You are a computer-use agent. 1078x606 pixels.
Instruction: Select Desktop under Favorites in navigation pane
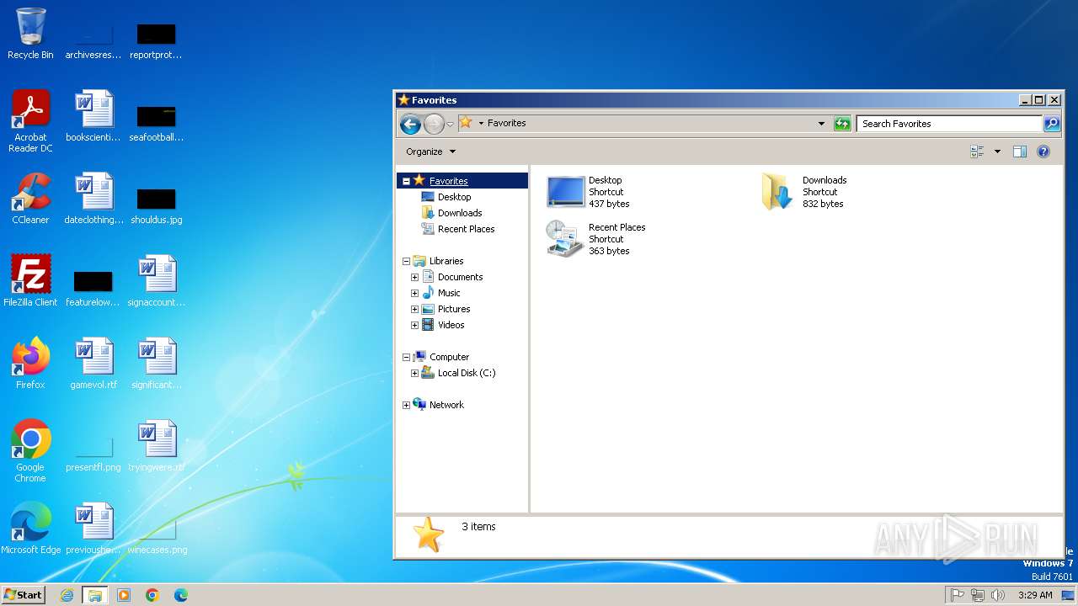point(454,197)
